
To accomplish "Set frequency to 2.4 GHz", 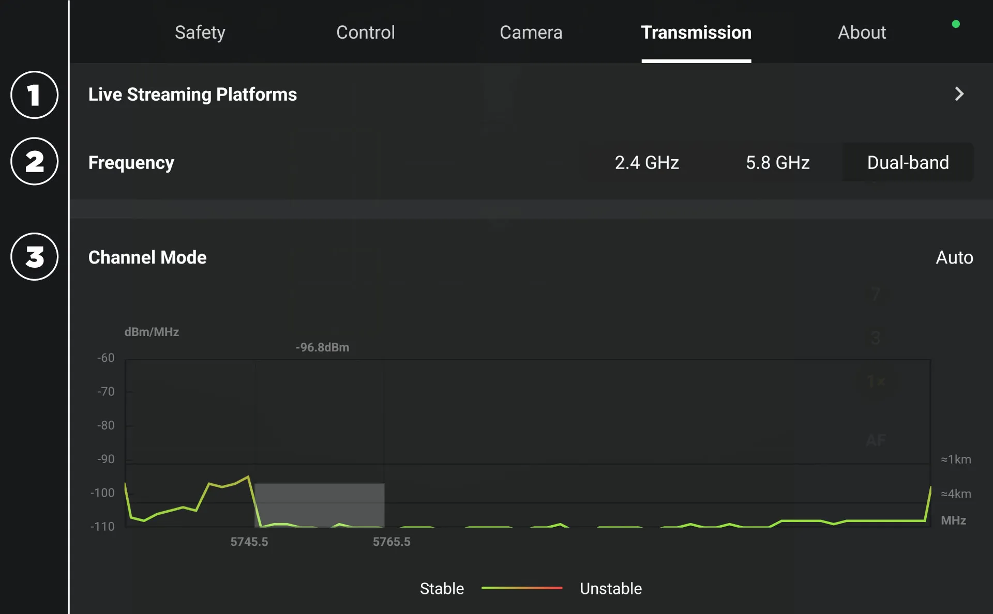I will [646, 162].
